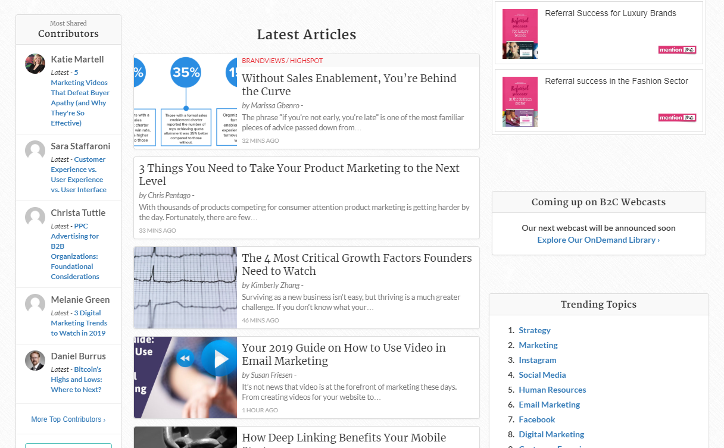Read '3 Things You Need' product marketing article
The image size is (724, 448).
(299, 174)
